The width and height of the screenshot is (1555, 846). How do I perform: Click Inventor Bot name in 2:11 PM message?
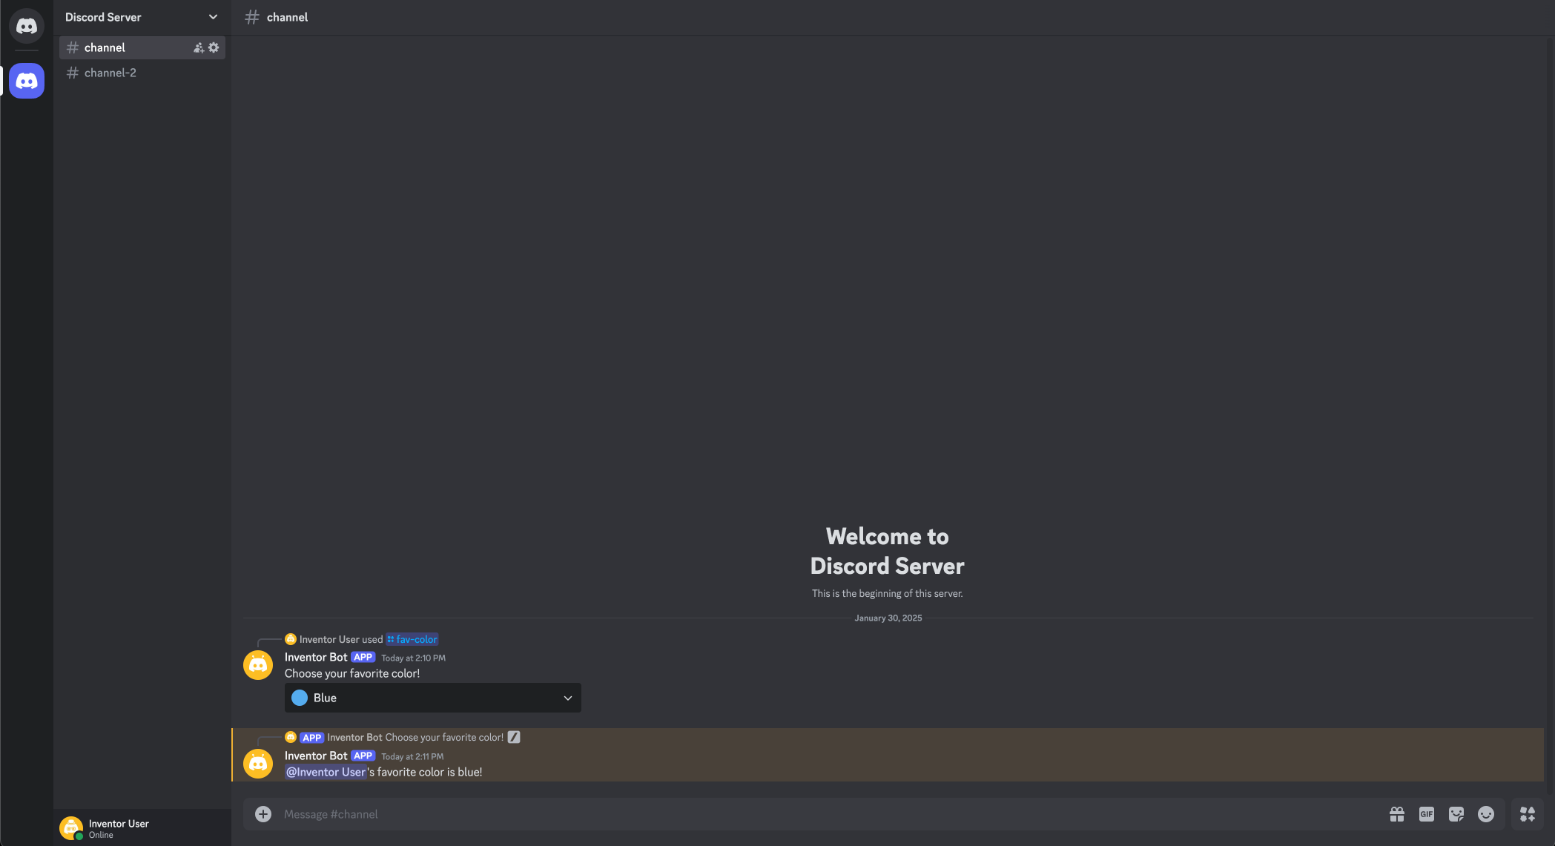pyautogui.click(x=316, y=756)
